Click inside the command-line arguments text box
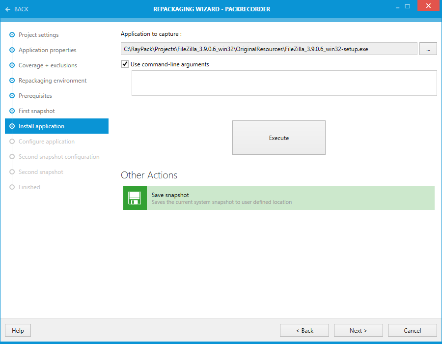The height and width of the screenshot is (344, 442). 284,83
